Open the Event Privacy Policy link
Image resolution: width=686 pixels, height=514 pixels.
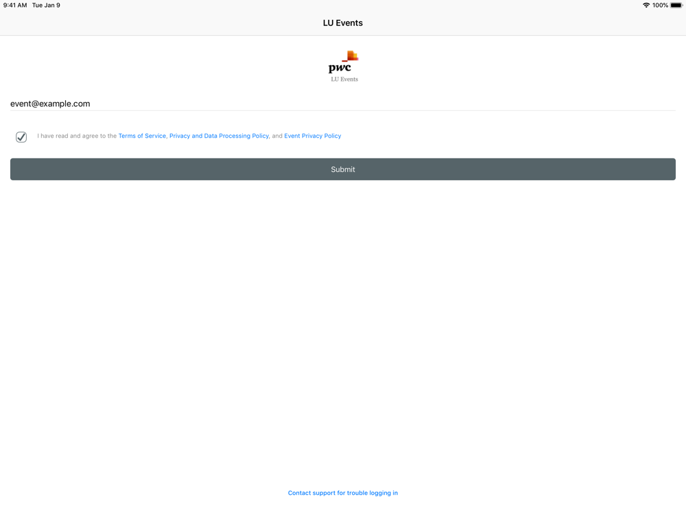312,136
